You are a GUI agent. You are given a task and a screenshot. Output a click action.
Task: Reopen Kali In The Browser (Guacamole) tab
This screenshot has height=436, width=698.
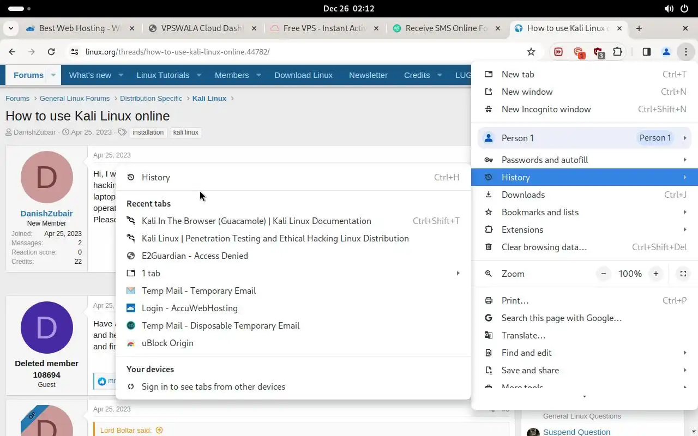pos(293,221)
